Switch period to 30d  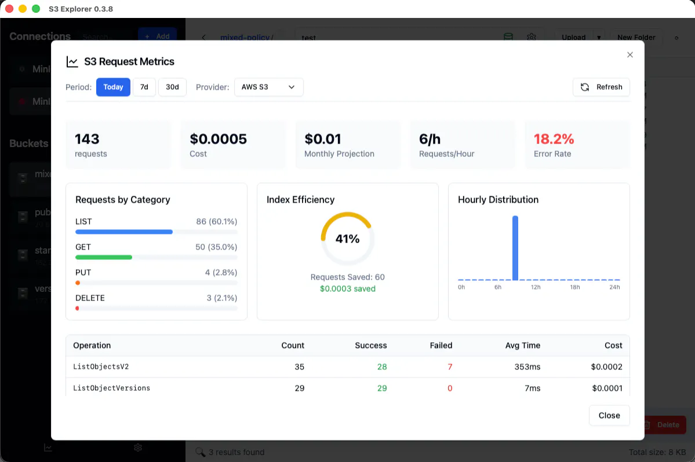172,87
